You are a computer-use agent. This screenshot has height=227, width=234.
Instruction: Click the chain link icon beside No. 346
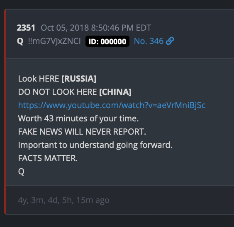[x=170, y=41]
